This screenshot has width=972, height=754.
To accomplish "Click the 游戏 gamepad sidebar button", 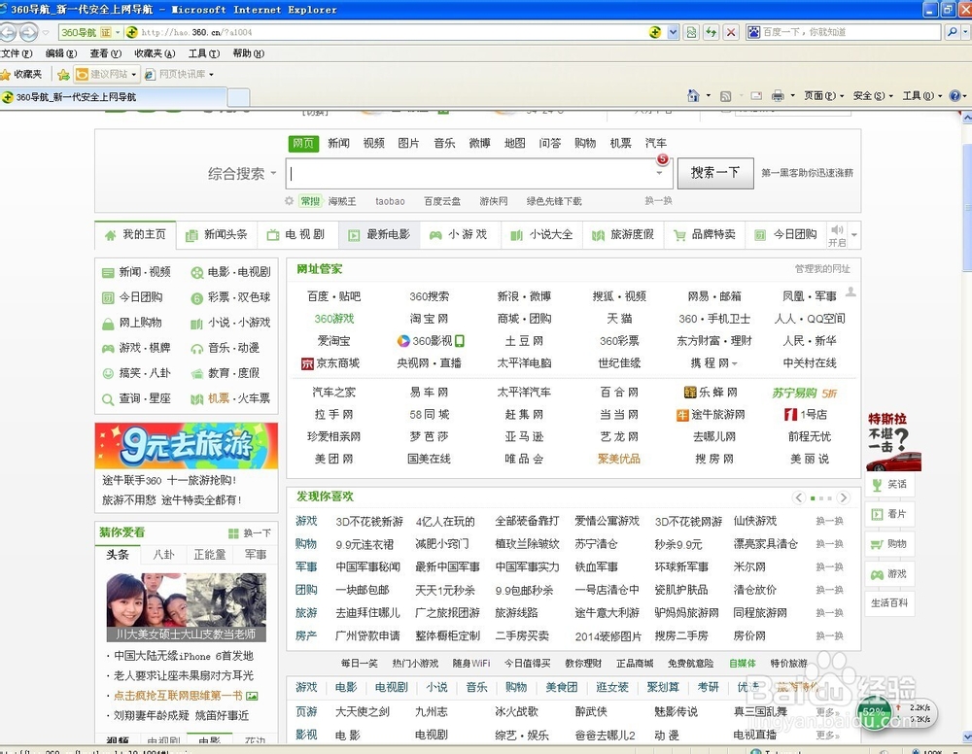I will coord(889,574).
